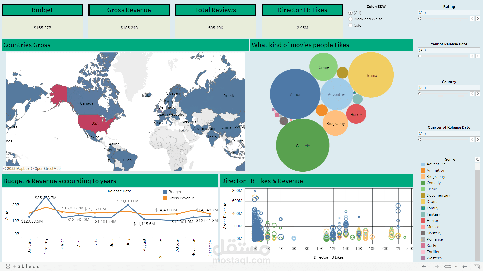Click the Undo arrow in toolbar
This screenshot has height=271, width=483.
424,267
